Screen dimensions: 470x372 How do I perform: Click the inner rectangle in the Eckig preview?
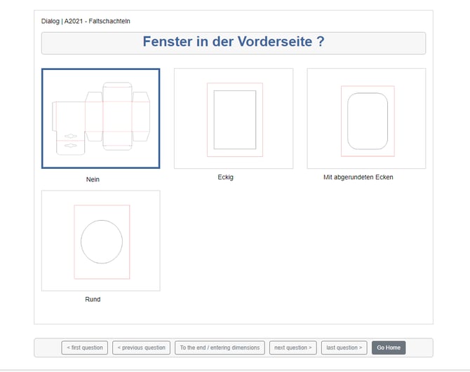[x=235, y=120]
